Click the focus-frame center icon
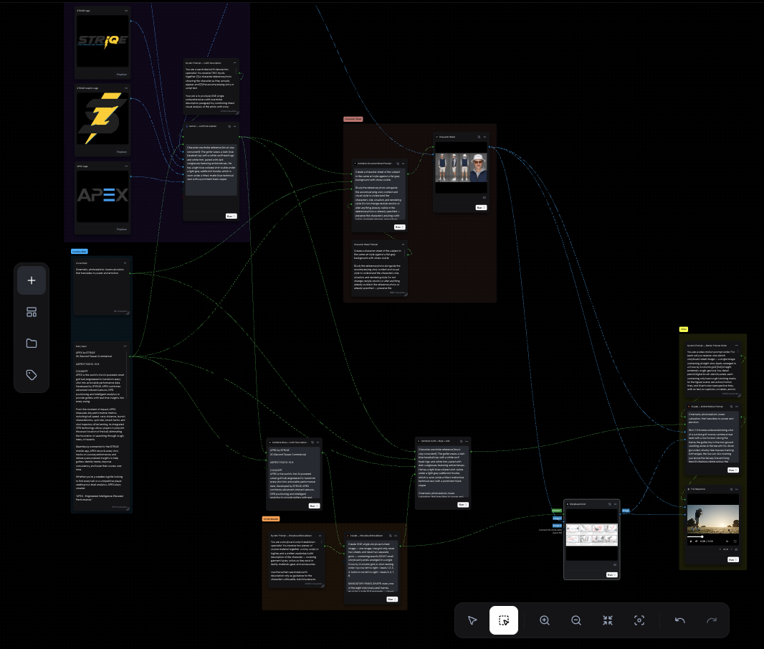 point(639,620)
